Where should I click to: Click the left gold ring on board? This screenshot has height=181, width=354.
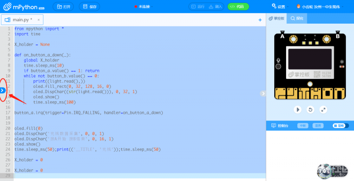pos(293,39)
